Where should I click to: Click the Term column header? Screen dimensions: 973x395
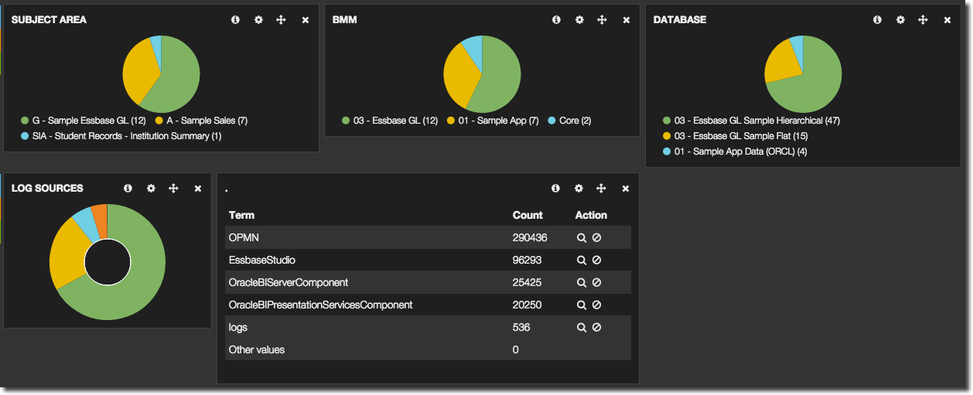(241, 216)
